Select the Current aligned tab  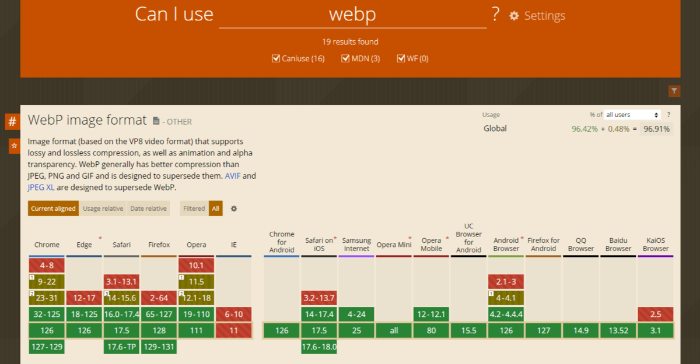coord(53,208)
